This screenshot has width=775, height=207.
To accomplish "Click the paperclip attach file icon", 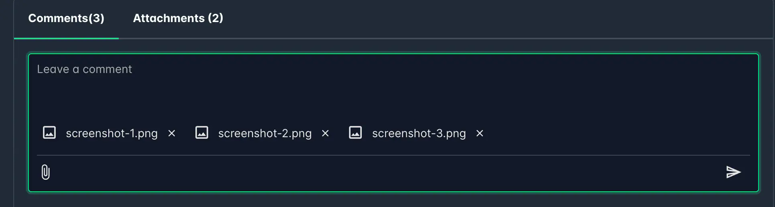I will (46, 172).
